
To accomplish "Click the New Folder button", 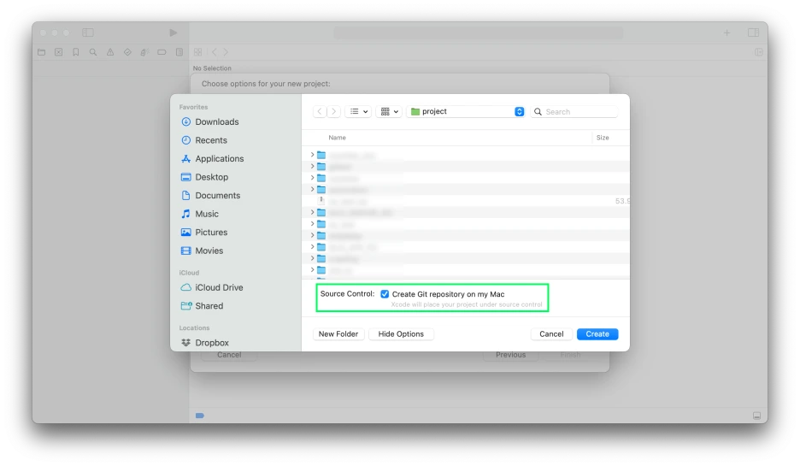I will pos(338,333).
